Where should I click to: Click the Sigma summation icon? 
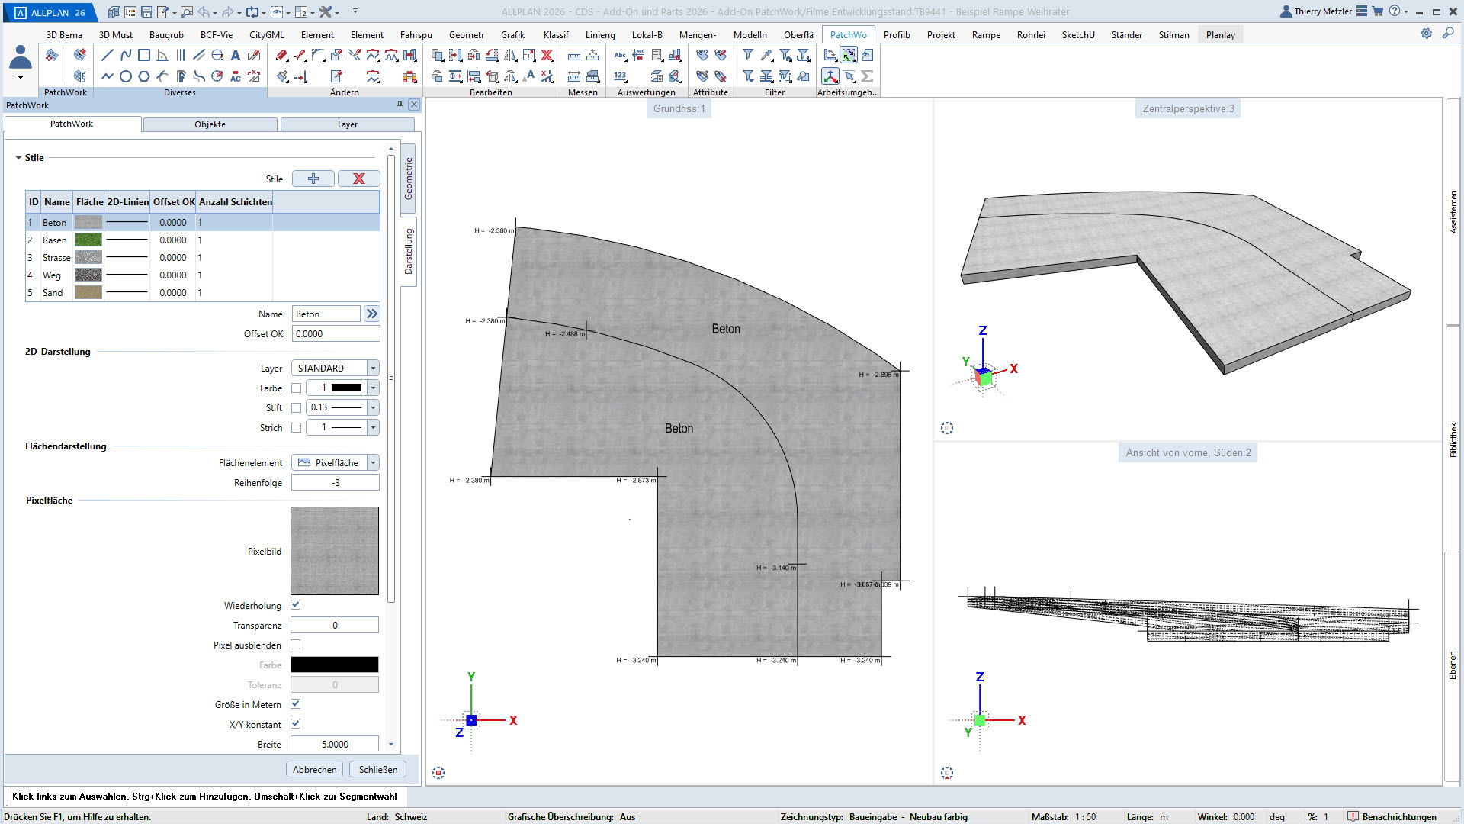(x=867, y=76)
